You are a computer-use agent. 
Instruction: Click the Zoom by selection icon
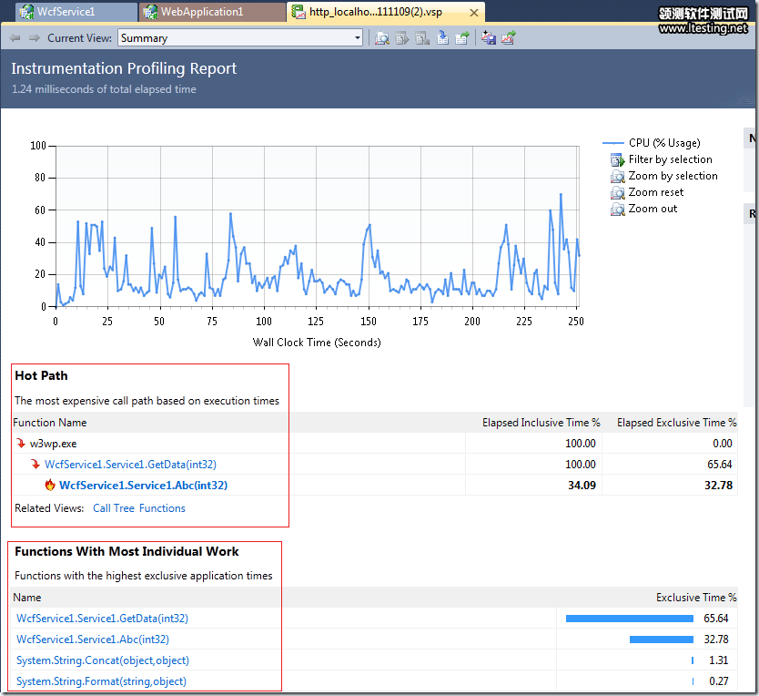click(x=618, y=176)
